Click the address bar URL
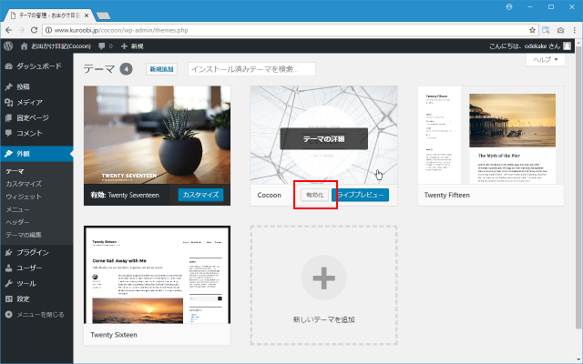 121,30
